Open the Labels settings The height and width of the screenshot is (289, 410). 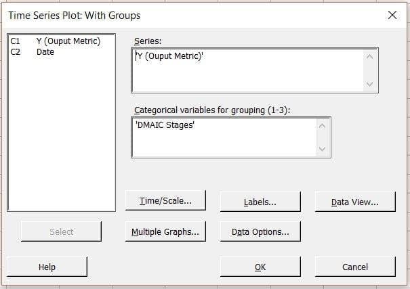[x=260, y=202]
